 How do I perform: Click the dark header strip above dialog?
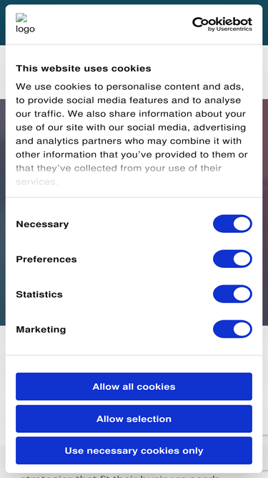pyautogui.click(x=134, y=2)
